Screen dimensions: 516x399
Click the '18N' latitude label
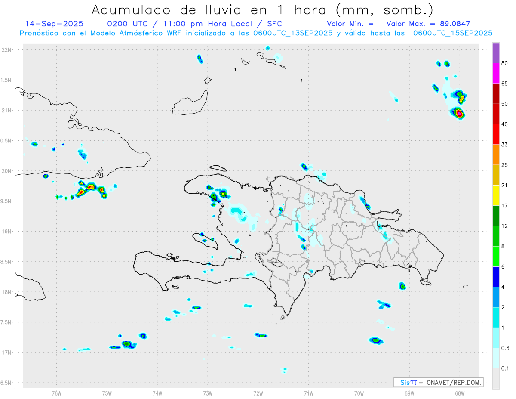point(7,292)
